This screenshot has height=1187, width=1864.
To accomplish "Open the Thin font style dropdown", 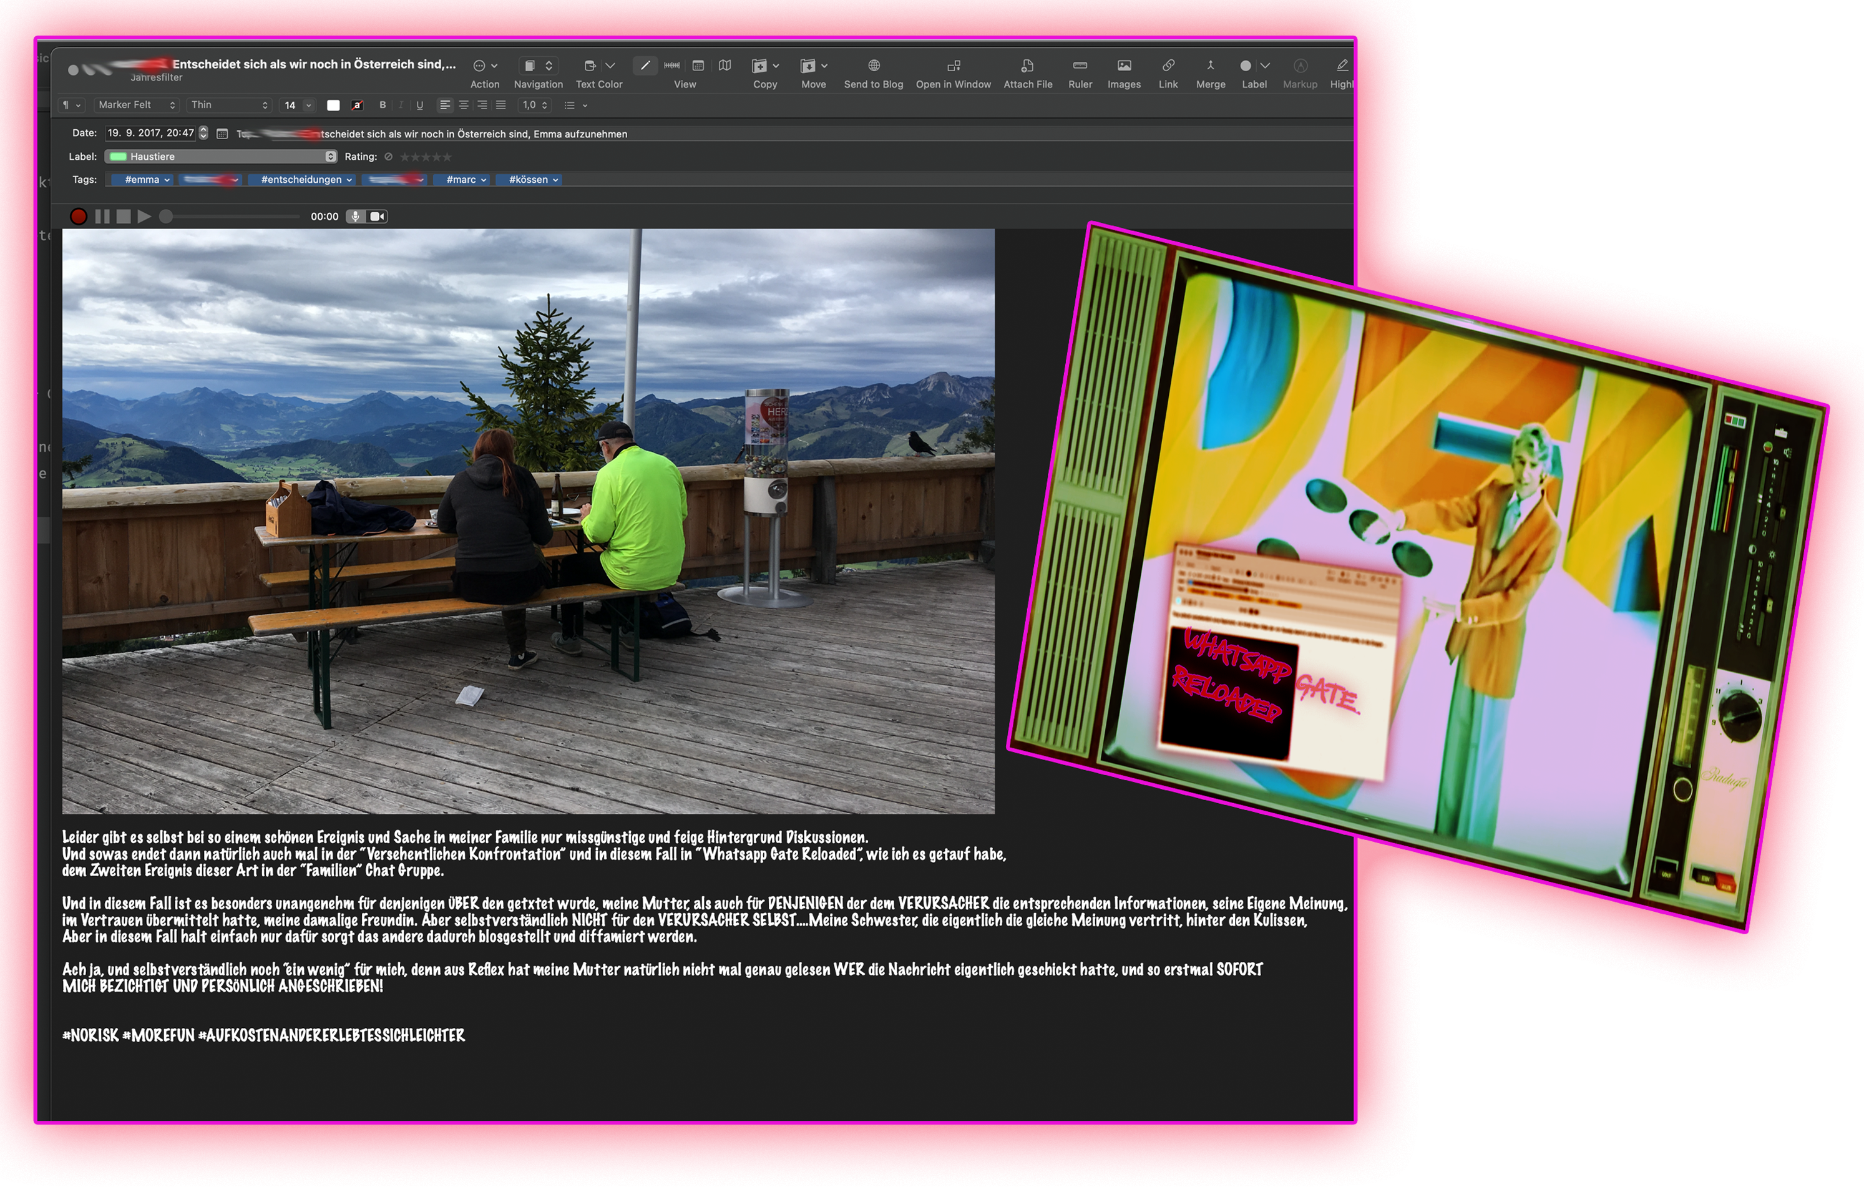I will click(x=229, y=105).
